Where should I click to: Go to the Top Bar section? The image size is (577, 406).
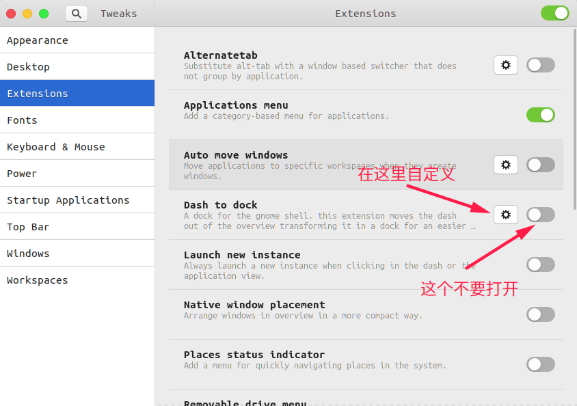[x=77, y=226]
